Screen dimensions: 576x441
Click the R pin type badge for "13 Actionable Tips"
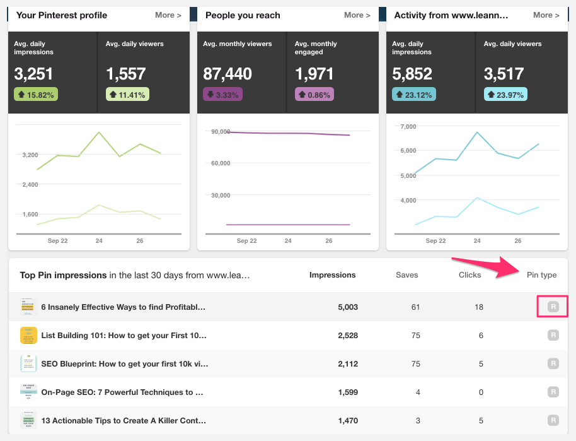point(553,421)
